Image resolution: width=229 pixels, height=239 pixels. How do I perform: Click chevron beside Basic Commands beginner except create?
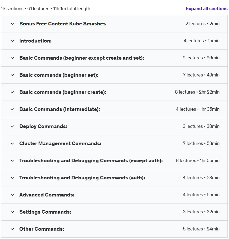pos(12,58)
